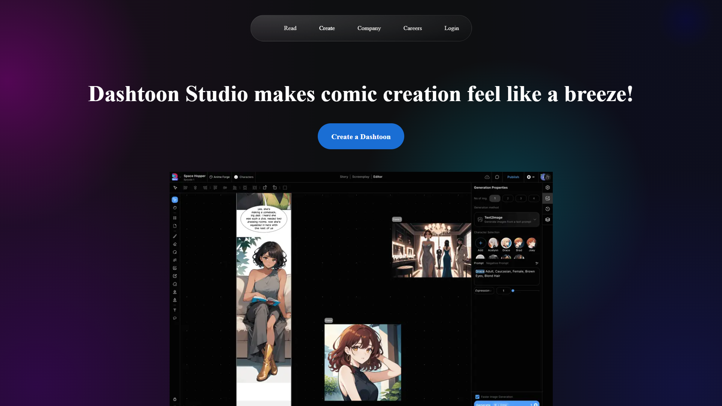Screen dimensions: 722x406
Task: Click the prompt enhance icon beside Negative Prompt
Action: coord(537,263)
